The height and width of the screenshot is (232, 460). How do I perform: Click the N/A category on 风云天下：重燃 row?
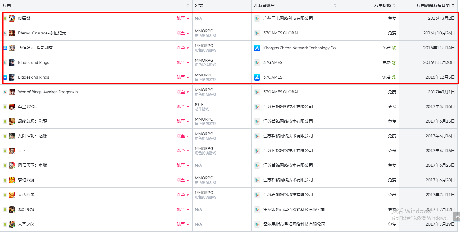coord(198,165)
